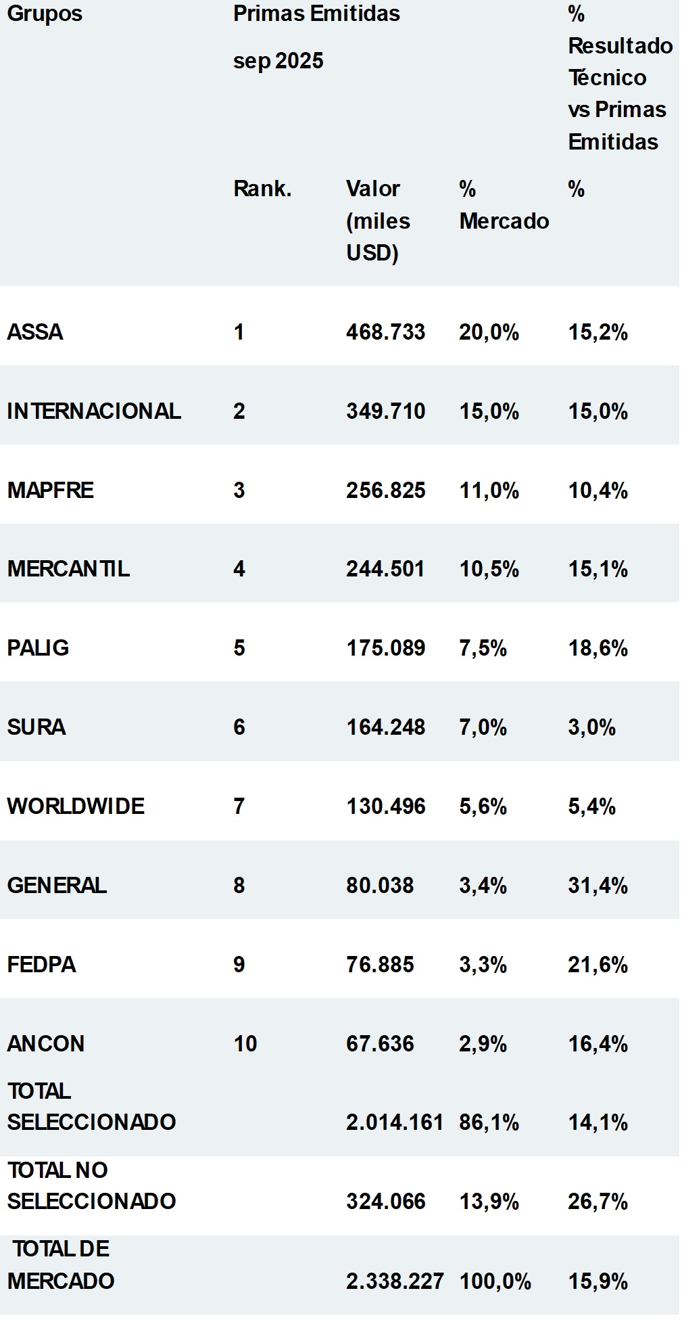
Task: Select WORLDWIDE's premium value 130.496
Action: 385,806
